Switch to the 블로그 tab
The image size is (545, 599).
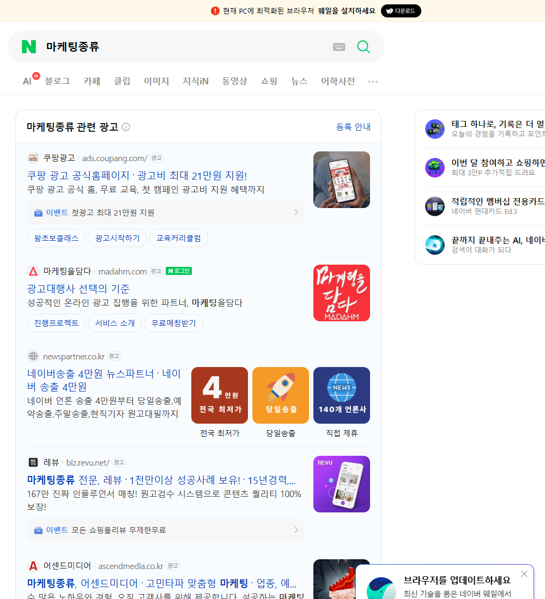[57, 81]
